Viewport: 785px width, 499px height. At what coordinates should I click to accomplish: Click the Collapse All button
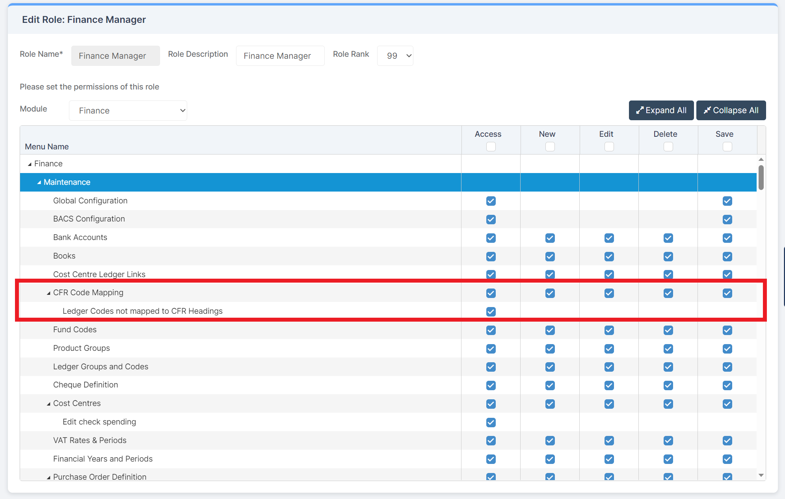(x=731, y=110)
